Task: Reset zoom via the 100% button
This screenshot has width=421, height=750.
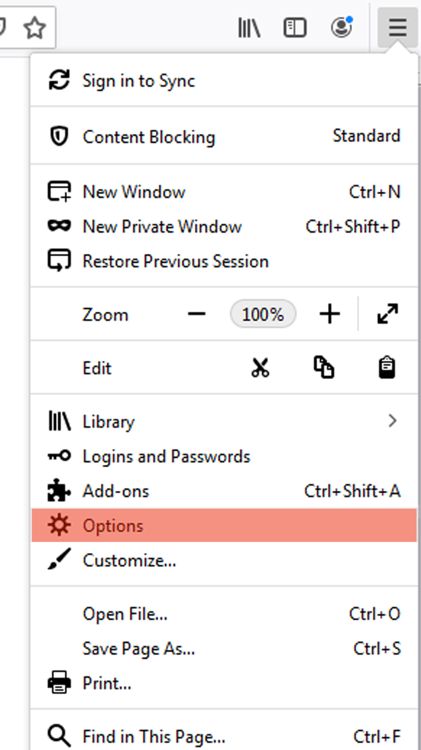Action: click(263, 315)
